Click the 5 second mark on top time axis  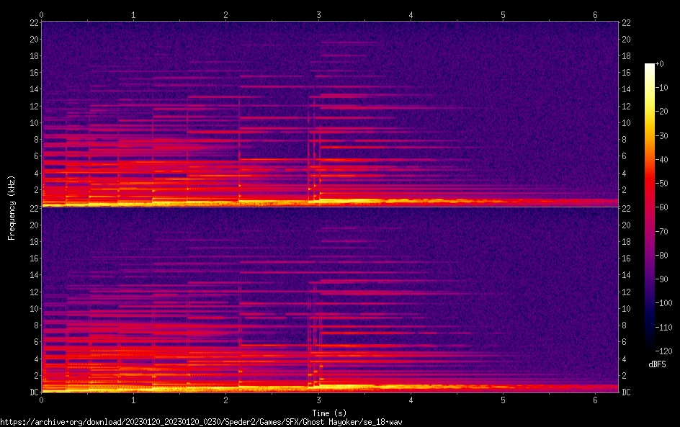click(504, 14)
